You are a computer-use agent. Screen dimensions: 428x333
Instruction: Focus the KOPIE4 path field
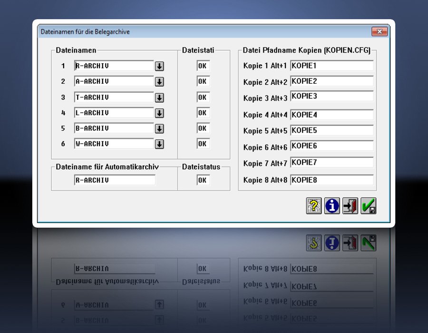[x=331, y=115]
